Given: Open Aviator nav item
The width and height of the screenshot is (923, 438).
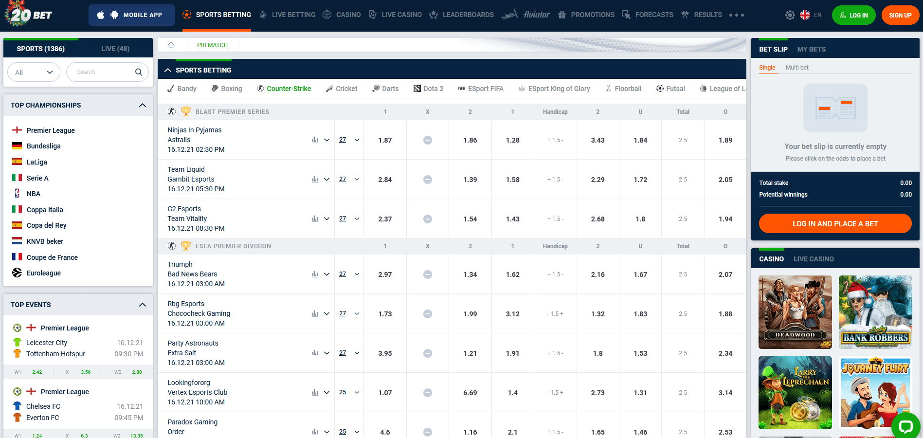Looking at the screenshot, I should [x=526, y=15].
